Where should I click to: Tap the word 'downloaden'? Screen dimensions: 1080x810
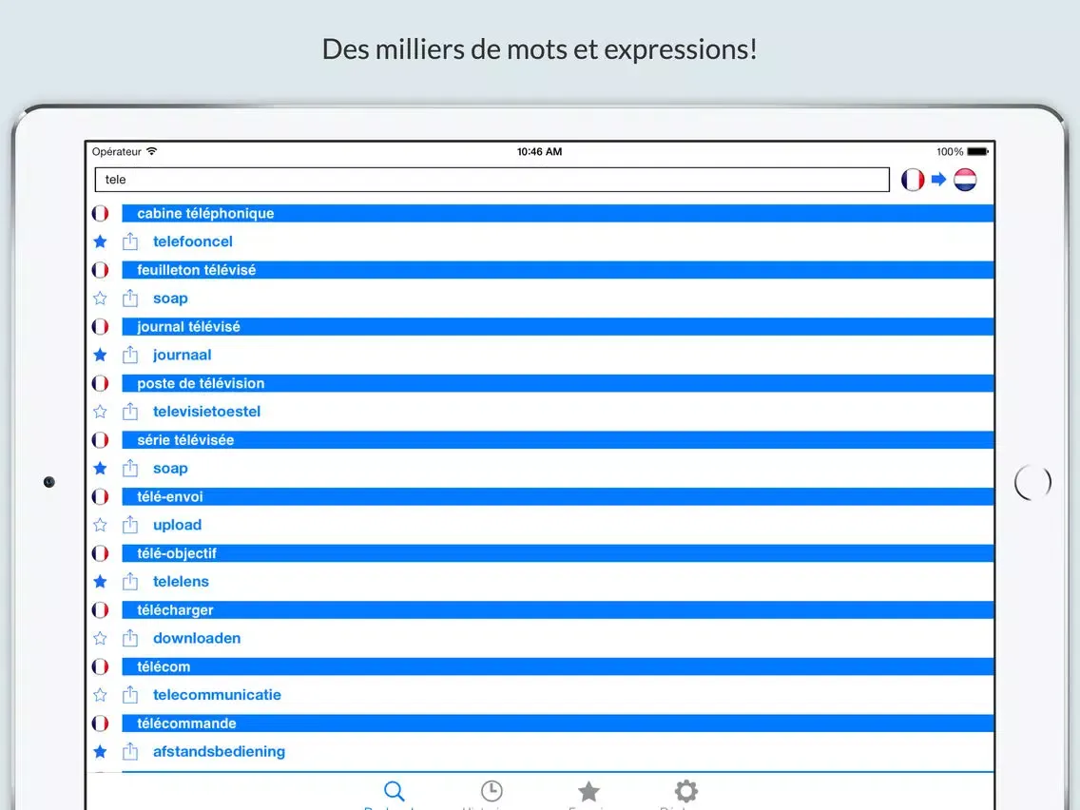pos(197,639)
